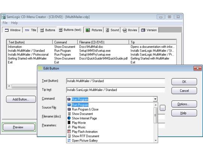Click the Window tab icon
This screenshot has width=203, height=159.
(6, 30)
